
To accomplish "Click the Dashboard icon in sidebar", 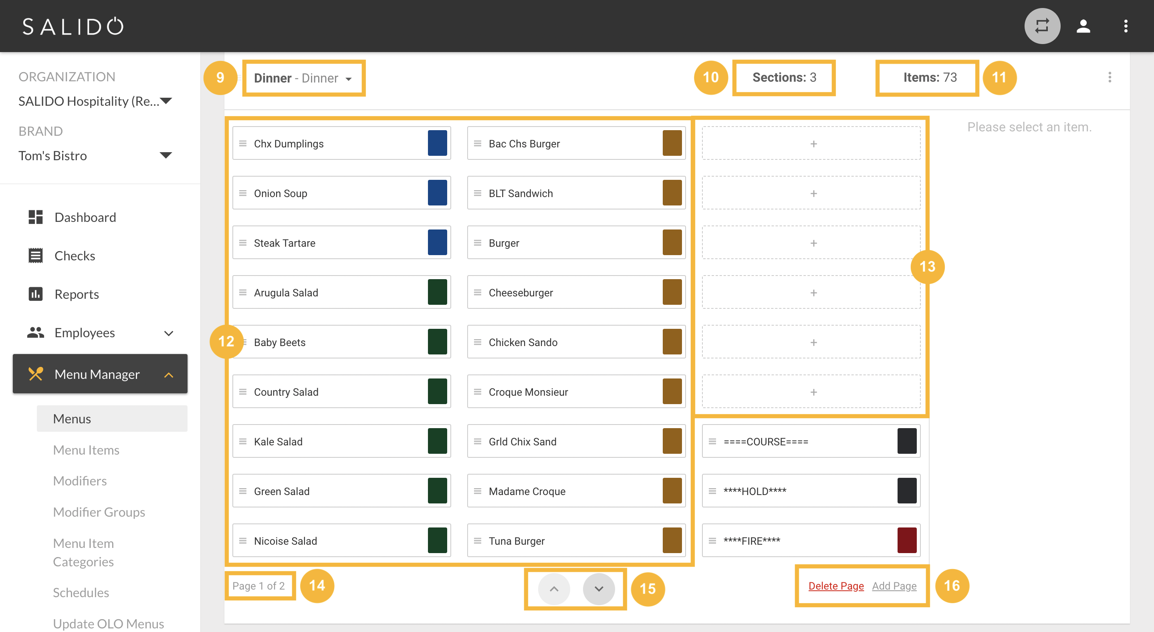I will (x=35, y=217).
